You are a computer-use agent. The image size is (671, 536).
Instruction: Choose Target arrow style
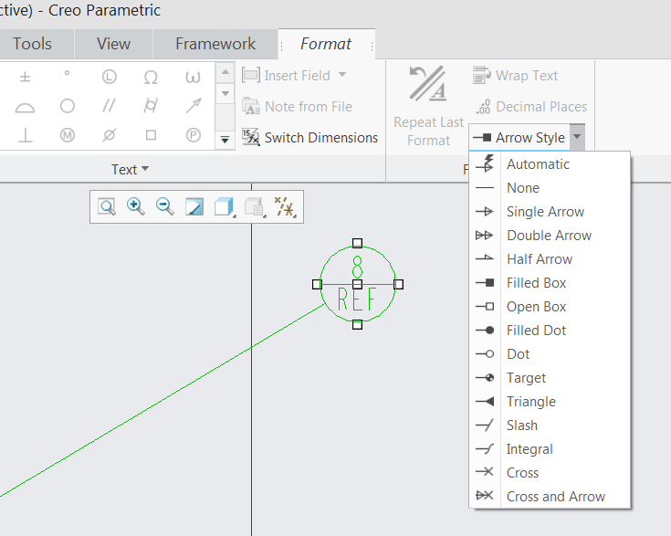550,378
